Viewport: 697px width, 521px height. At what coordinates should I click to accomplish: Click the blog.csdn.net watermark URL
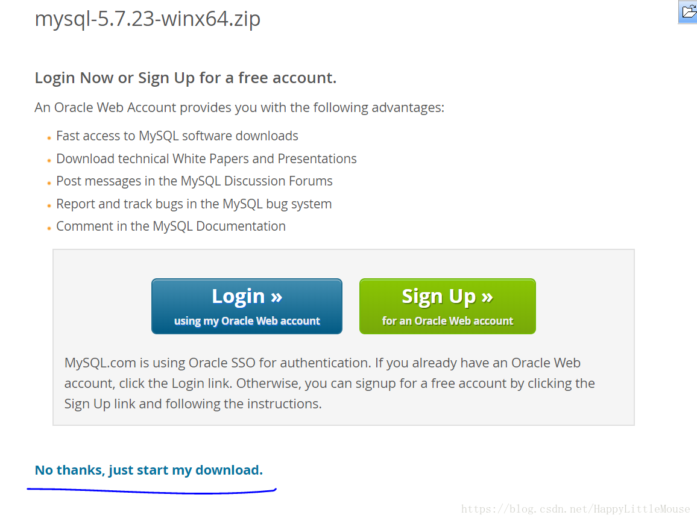click(x=576, y=509)
